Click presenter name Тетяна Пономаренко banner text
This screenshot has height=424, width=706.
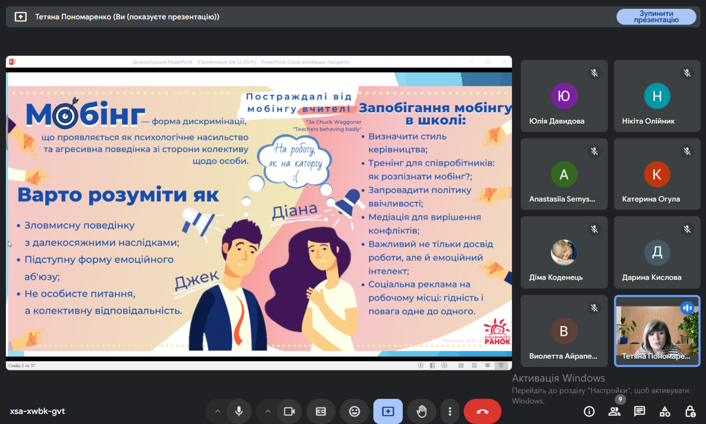[127, 17]
